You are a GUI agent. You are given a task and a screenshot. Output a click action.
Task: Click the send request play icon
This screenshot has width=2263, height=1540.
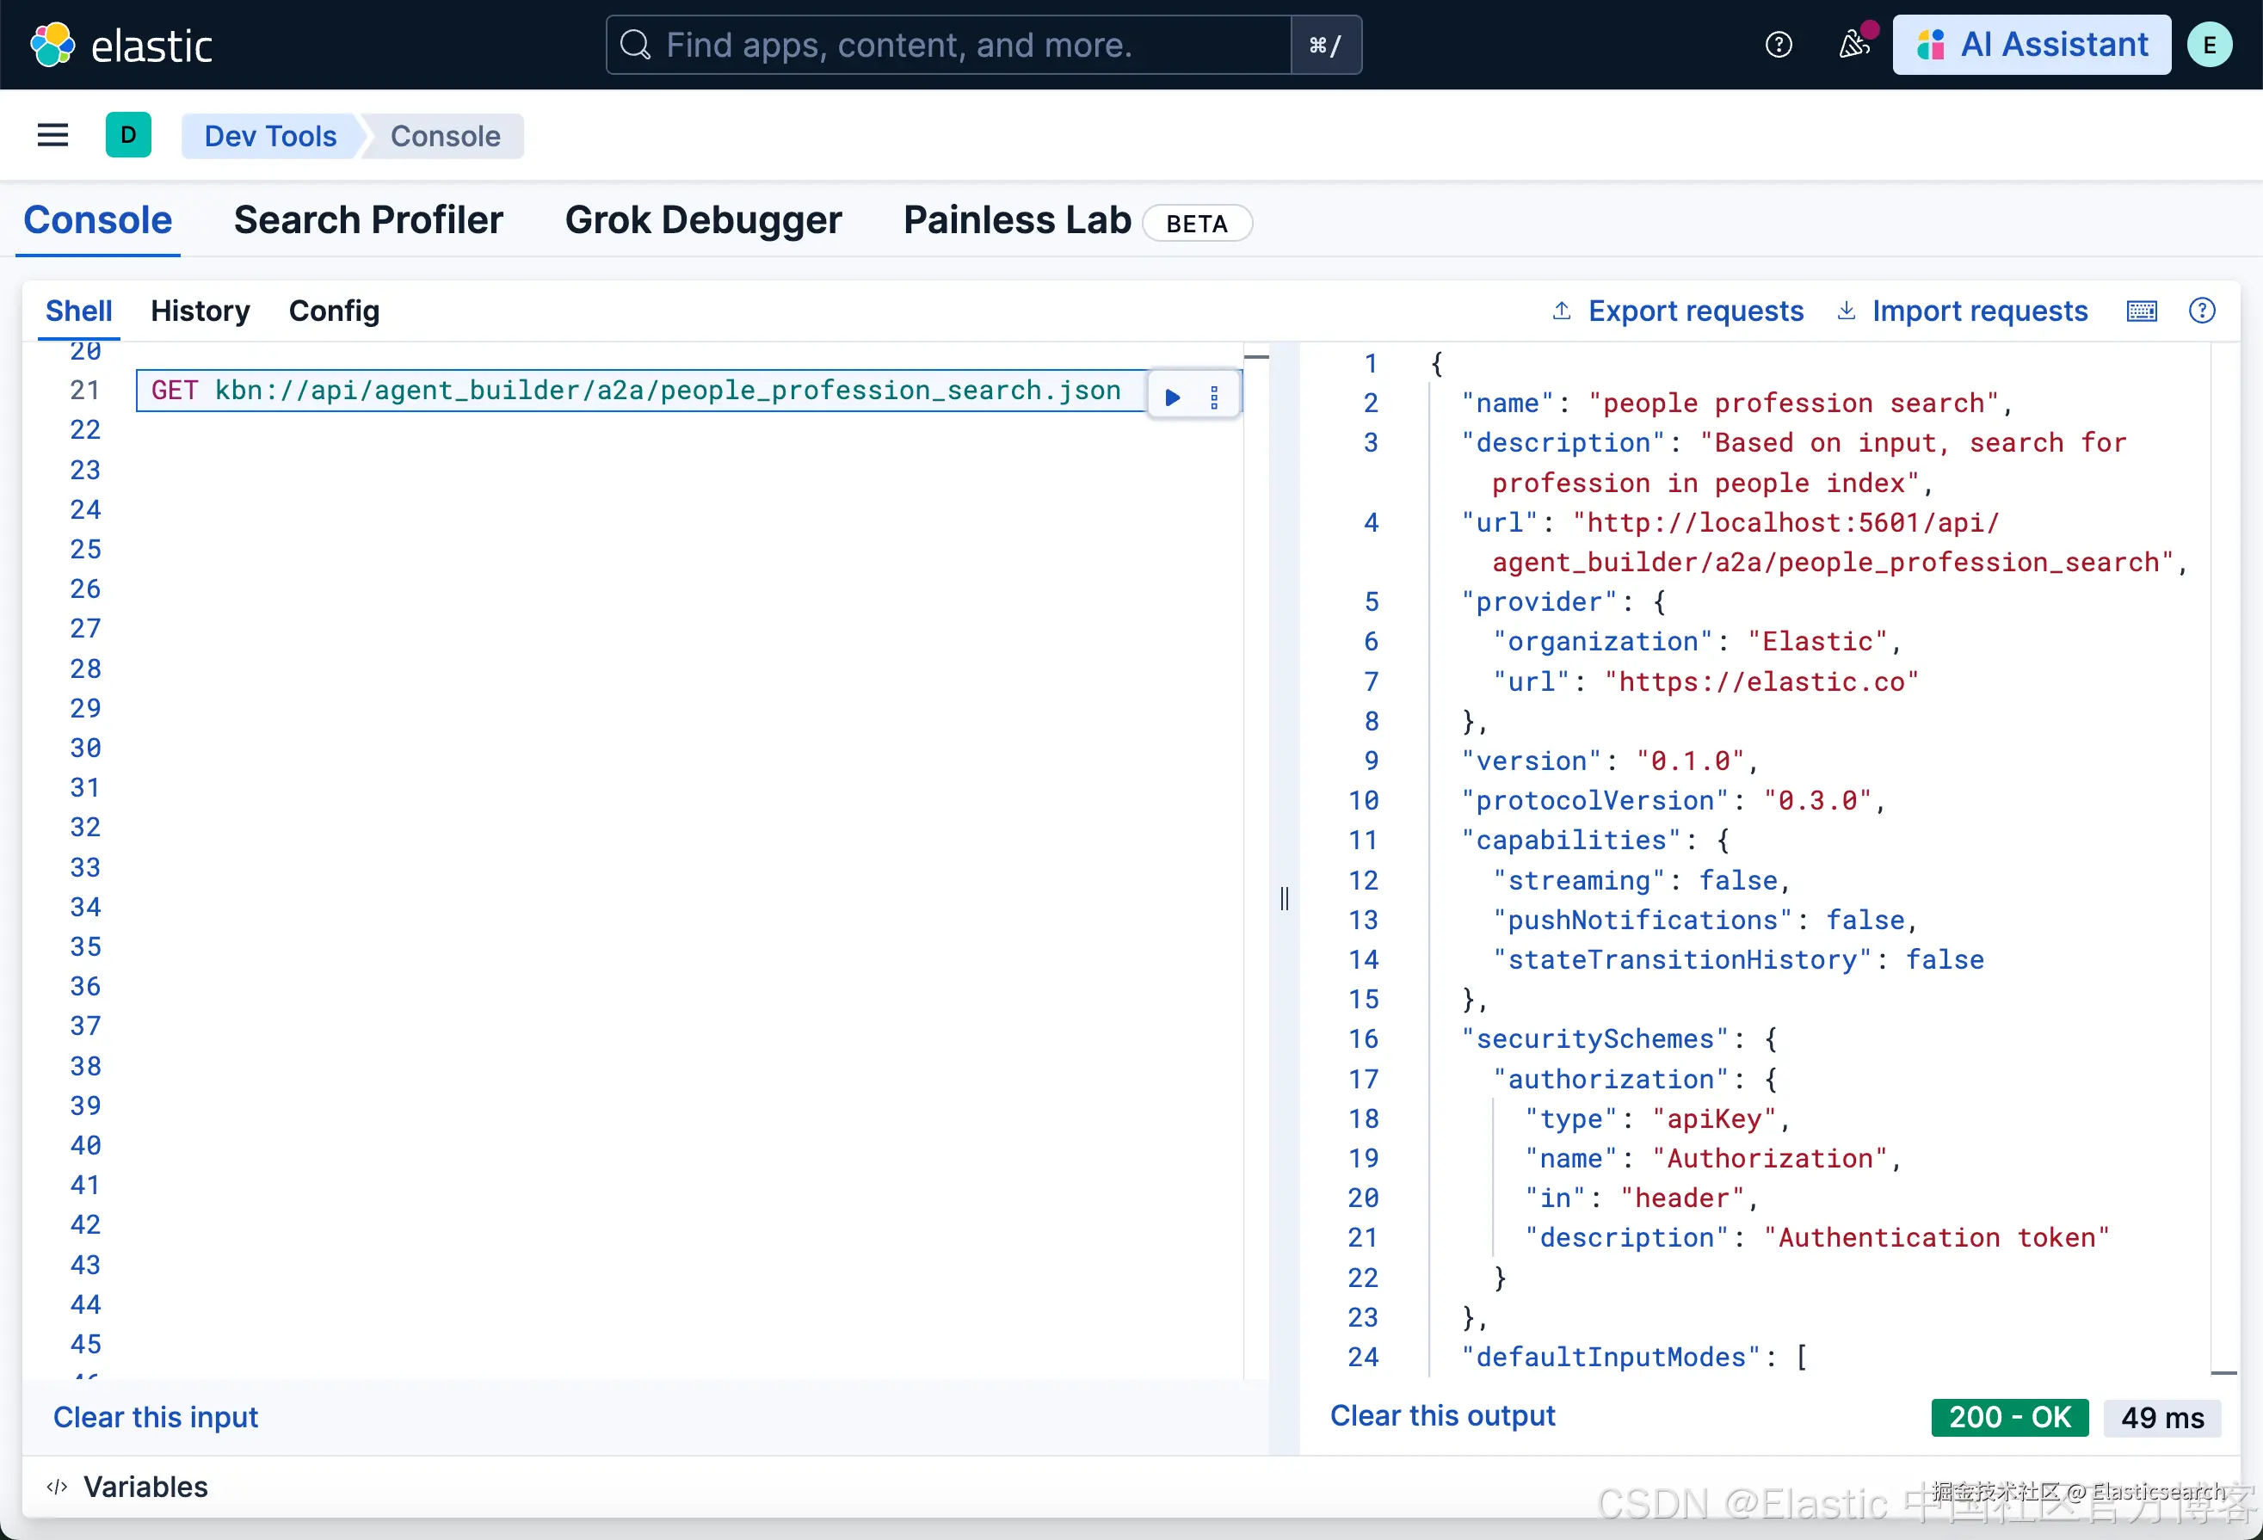pos(1173,397)
